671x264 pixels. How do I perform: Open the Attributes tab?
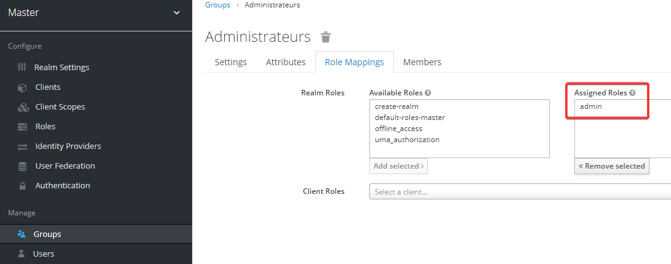tap(286, 62)
